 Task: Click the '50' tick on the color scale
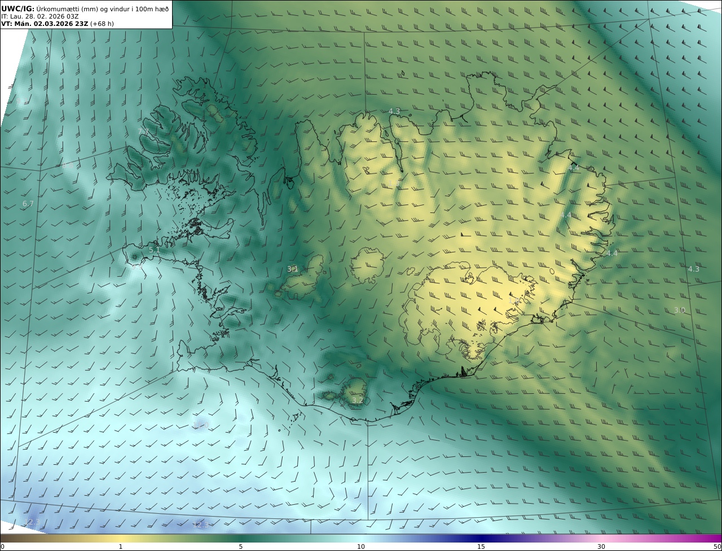[x=717, y=546]
